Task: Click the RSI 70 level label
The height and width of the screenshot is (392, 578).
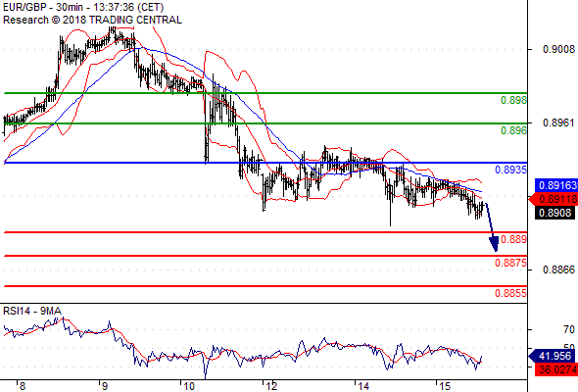Action: click(x=569, y=329)
